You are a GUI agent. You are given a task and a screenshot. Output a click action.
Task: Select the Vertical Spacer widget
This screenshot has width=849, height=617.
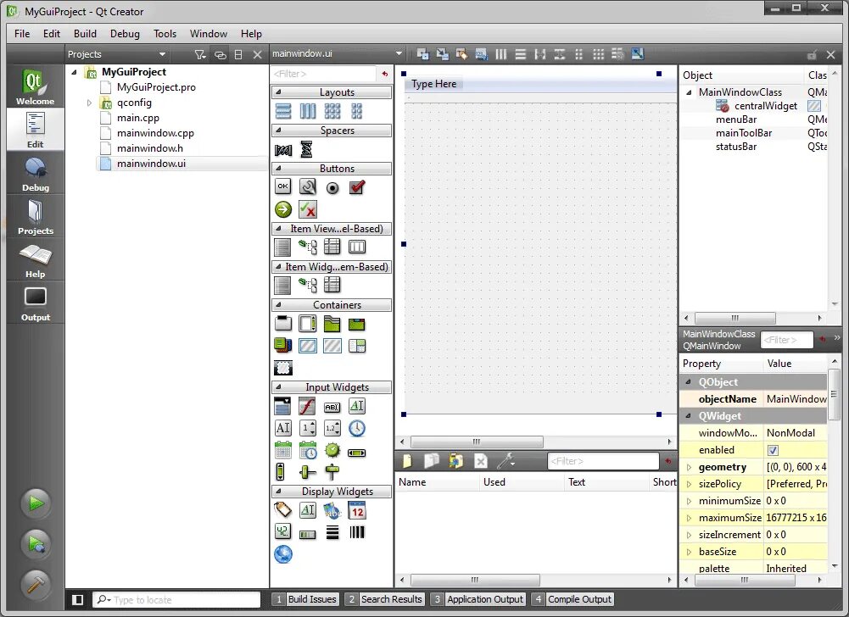pos(306,149)
